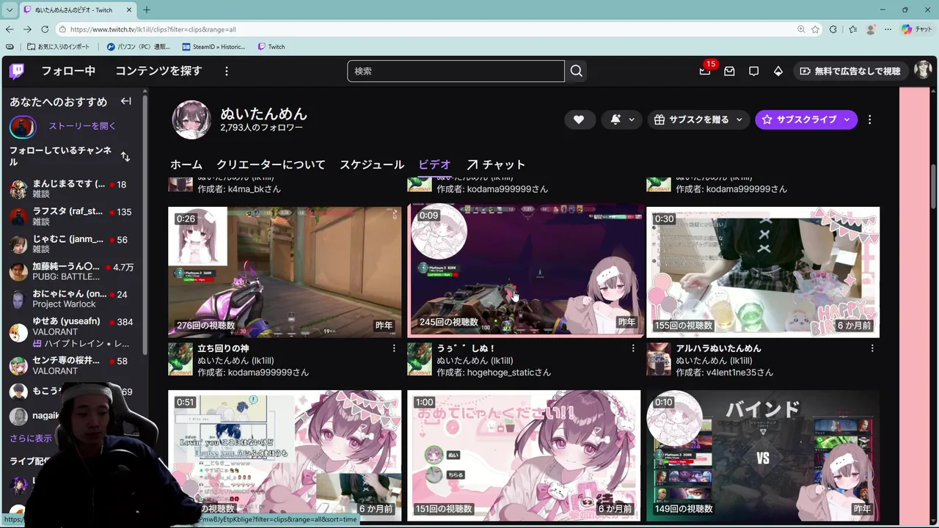Open the notification bell dropdown
Viewport: 939px width, 528px height.
[622, 120]
